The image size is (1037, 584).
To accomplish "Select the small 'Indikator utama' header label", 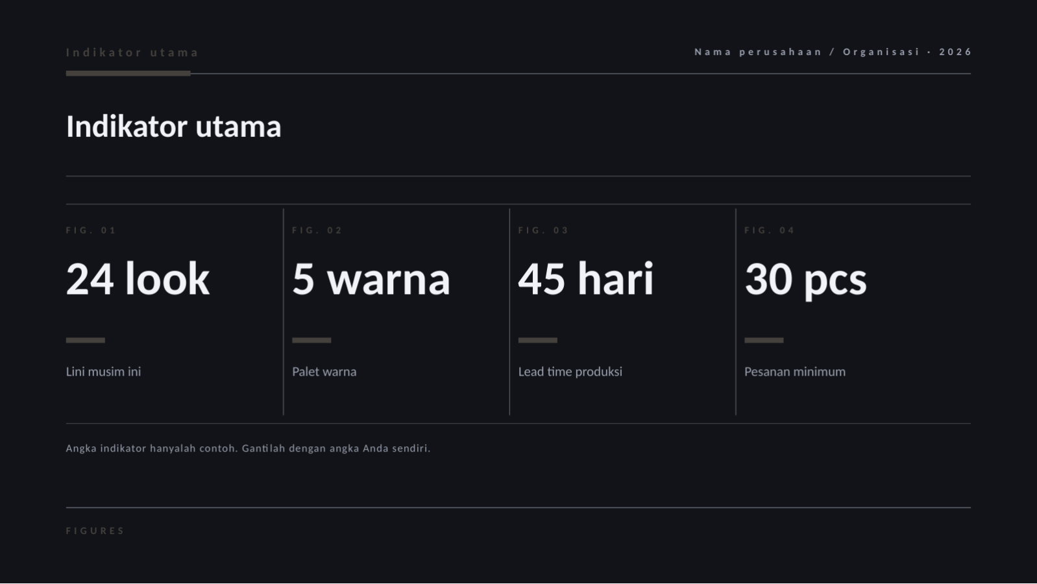I will (132, 52).
